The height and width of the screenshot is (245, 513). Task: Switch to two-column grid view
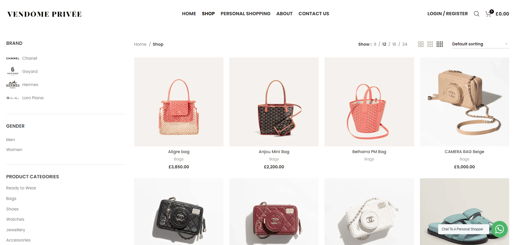click(x=421, y=44)
